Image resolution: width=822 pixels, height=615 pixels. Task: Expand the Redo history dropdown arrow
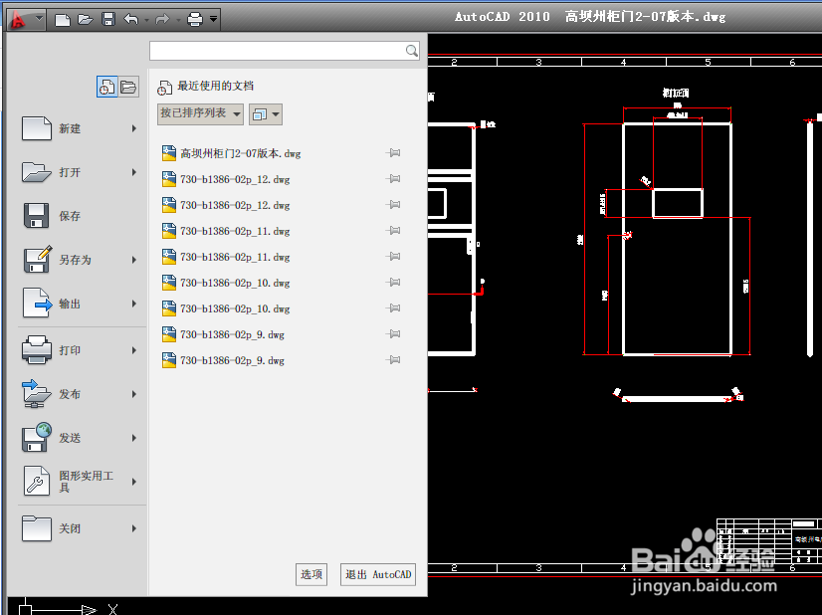pyautogui.click(x=178, y=21)
